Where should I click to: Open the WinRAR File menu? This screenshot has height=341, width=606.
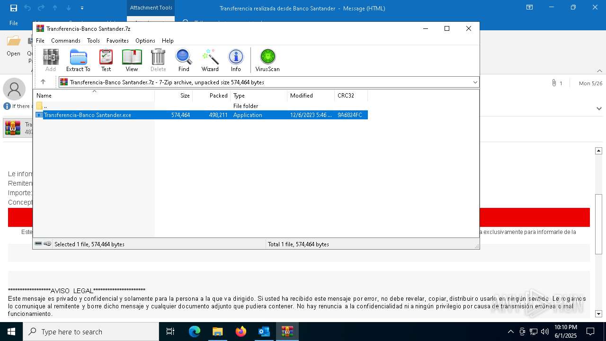pyautogui.click(x=40, y=41)
